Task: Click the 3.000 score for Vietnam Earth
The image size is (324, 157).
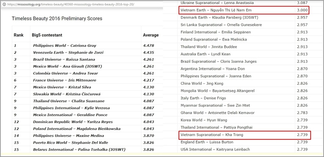Action: click(x=302, y=10)
